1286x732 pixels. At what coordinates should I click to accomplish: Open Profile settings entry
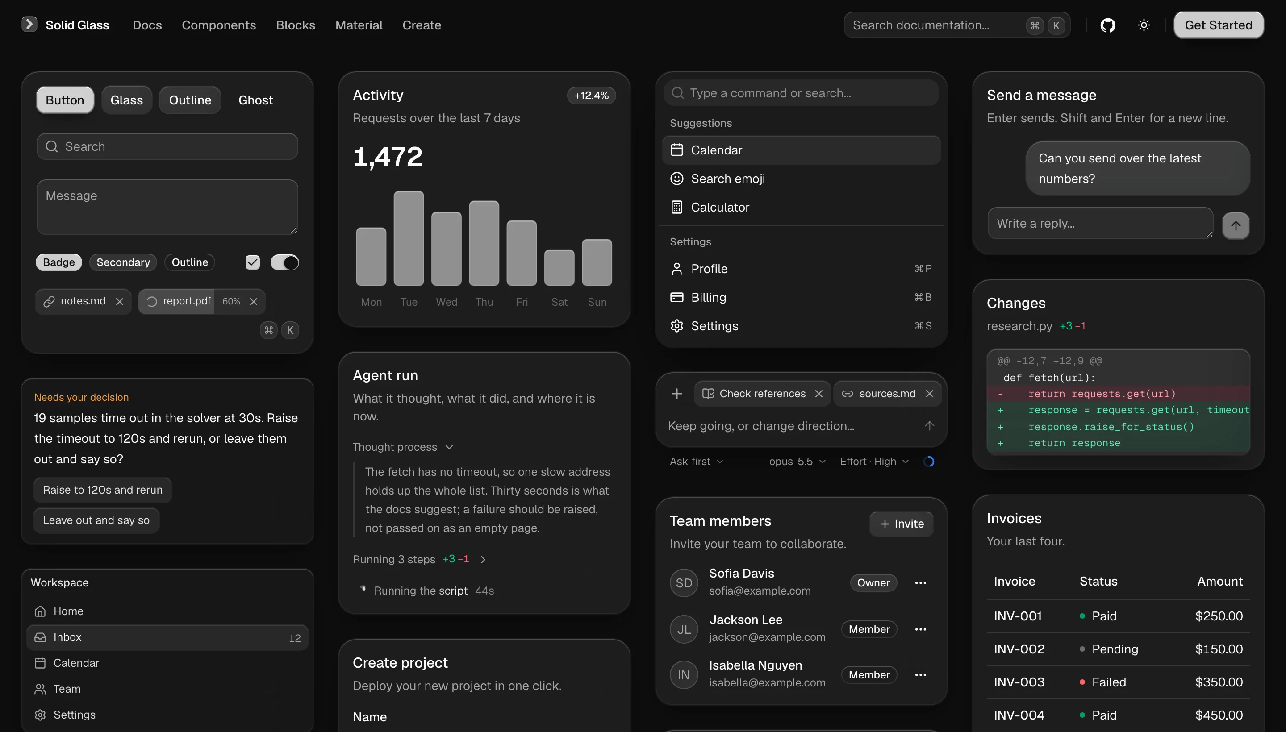pyautogui.click(x=801, y=268)
